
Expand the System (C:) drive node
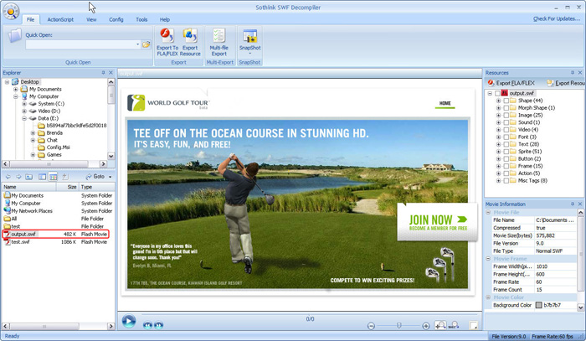coord(24,104)
